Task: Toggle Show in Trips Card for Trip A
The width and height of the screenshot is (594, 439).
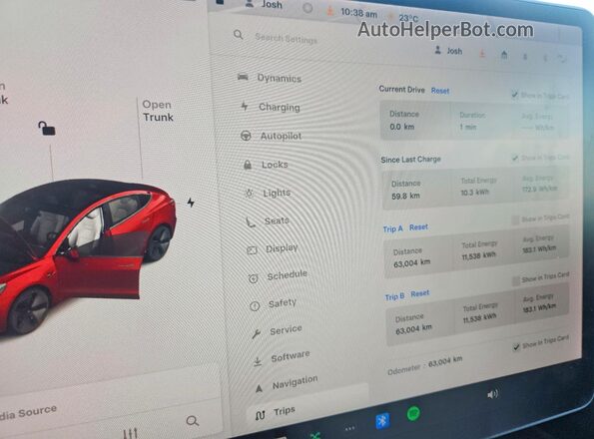Action: [x=515, y=219]
